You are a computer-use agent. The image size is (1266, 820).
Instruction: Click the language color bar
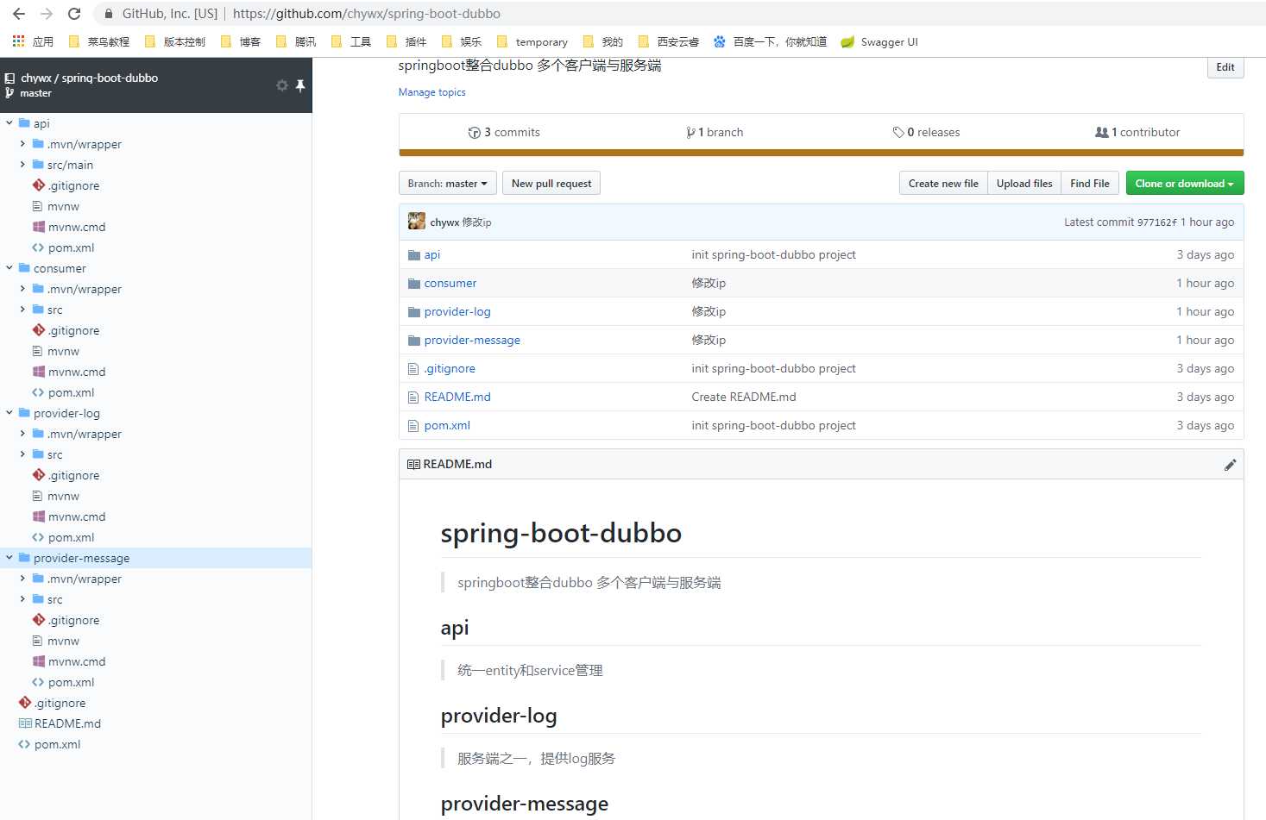[821, 153]
